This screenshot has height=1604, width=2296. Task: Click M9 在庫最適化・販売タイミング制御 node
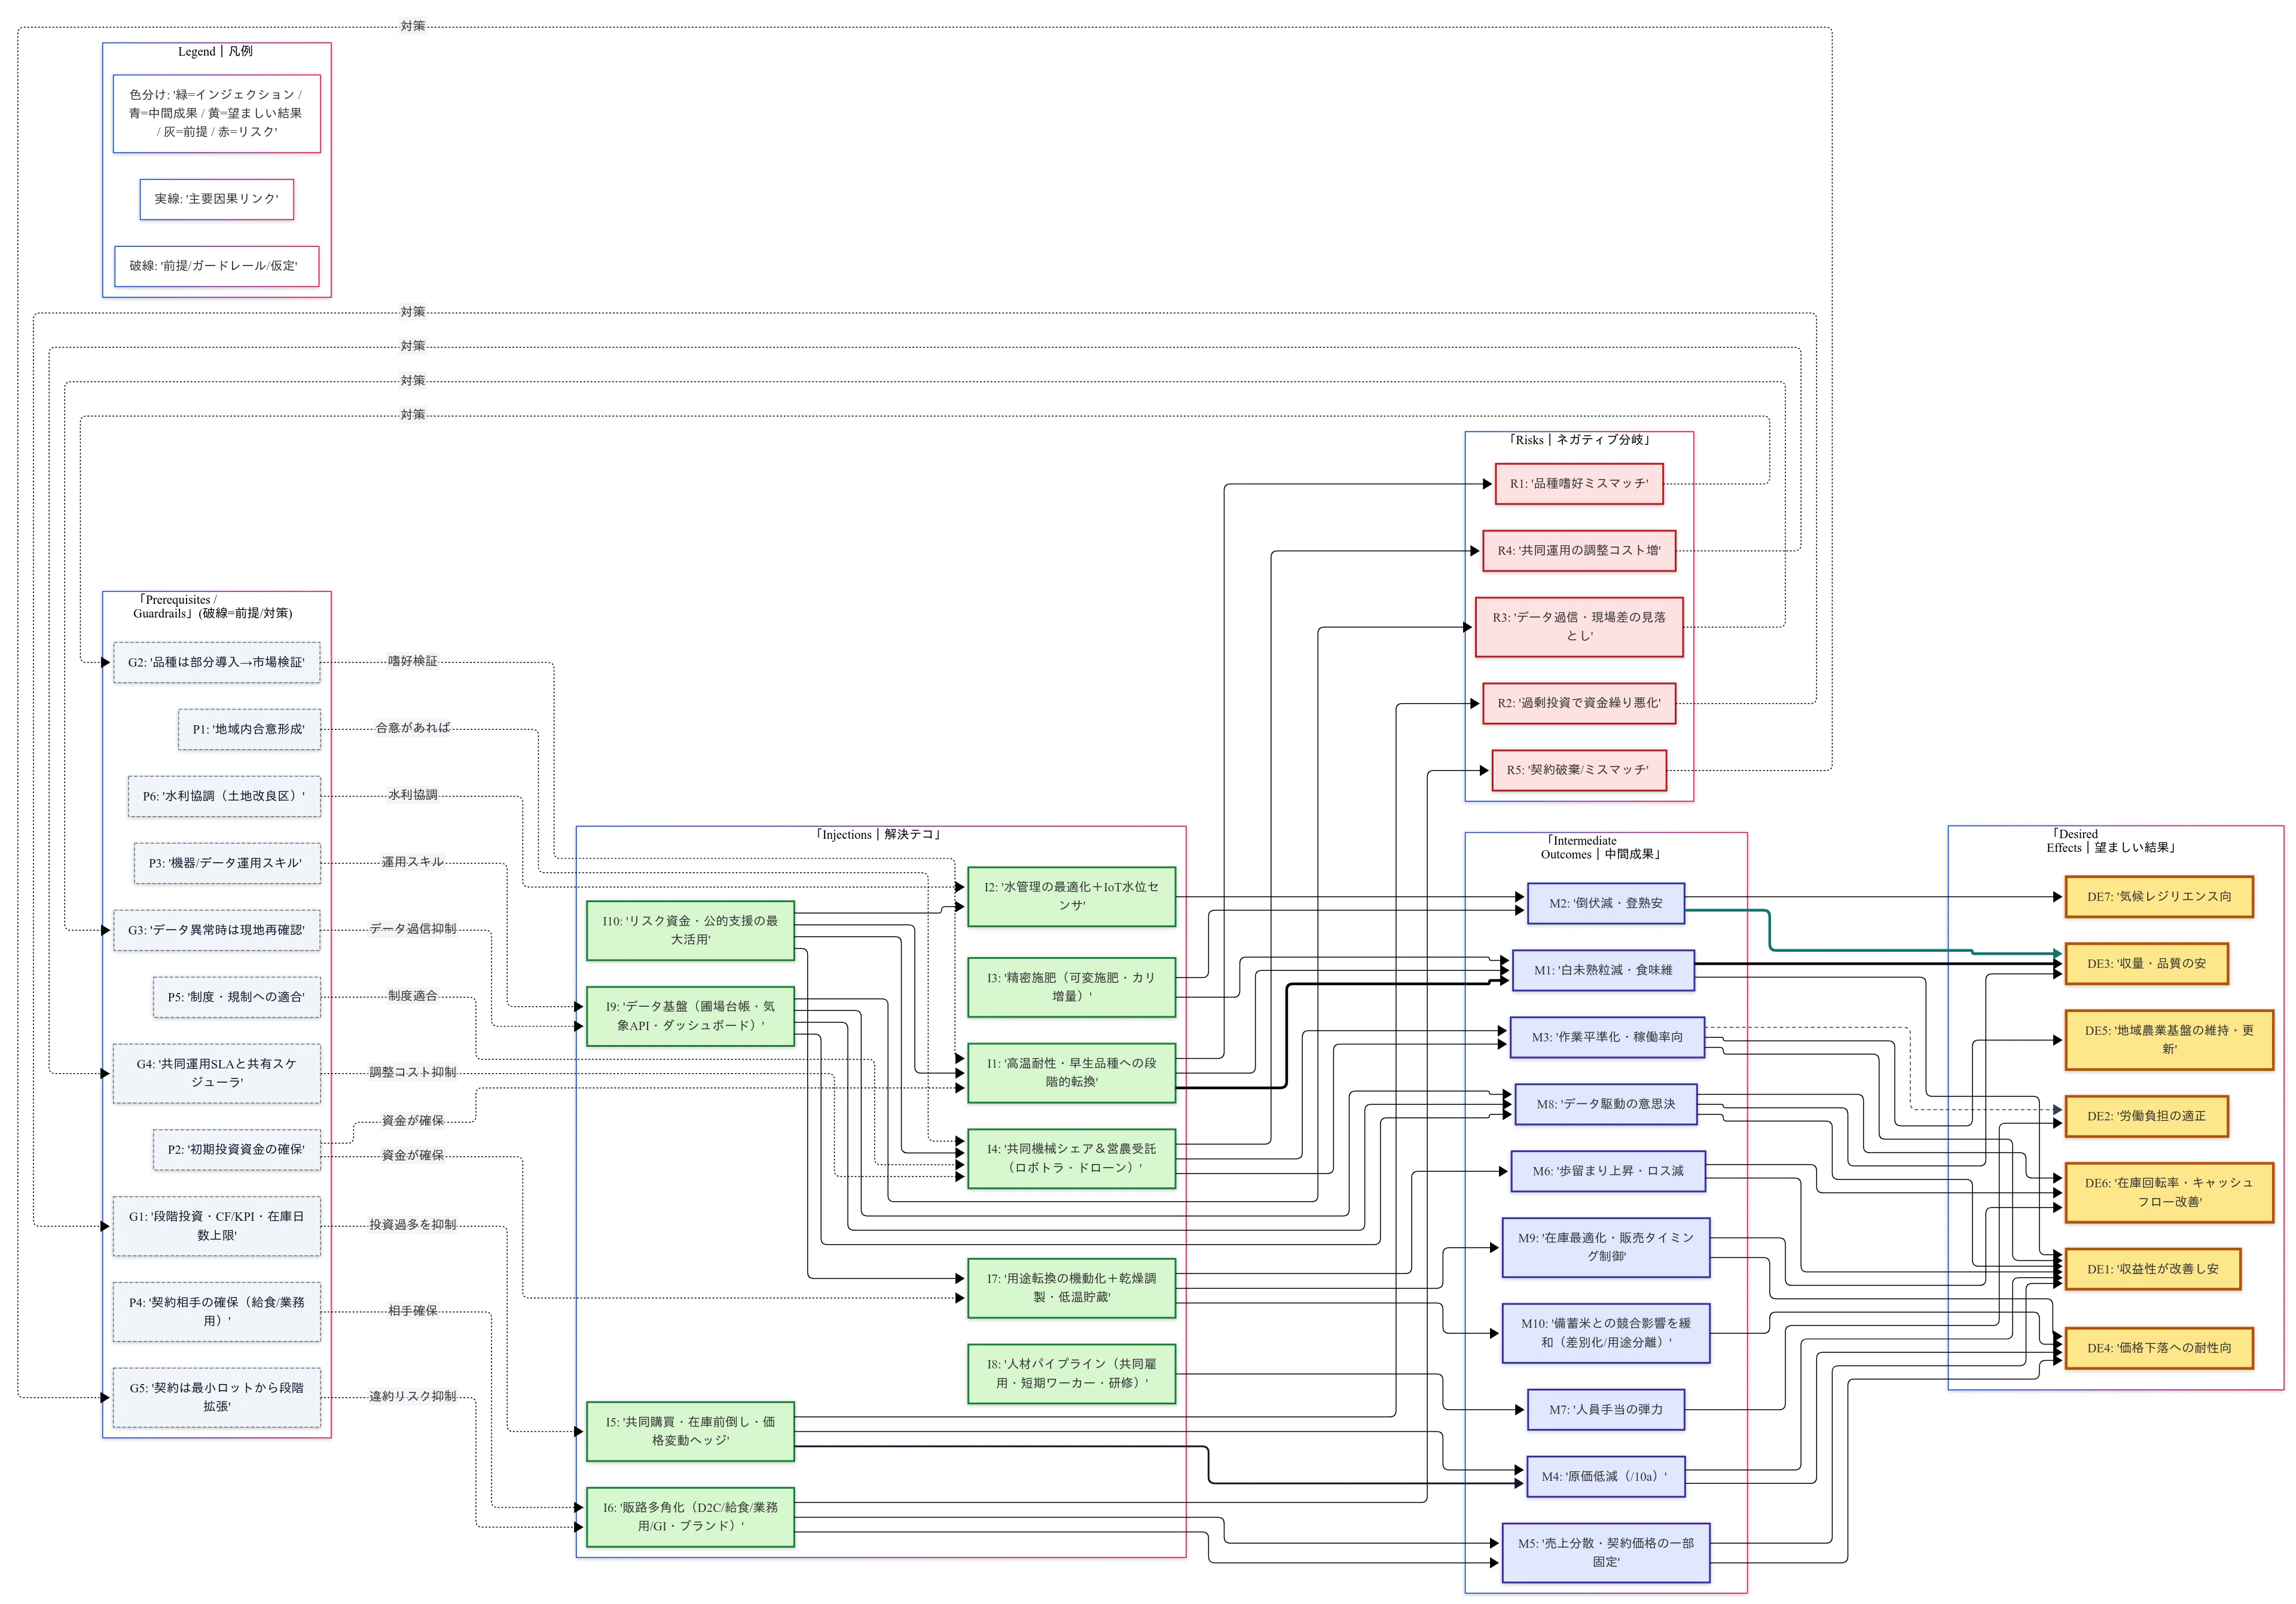pyautogui.click(x=1606, y=1248)
